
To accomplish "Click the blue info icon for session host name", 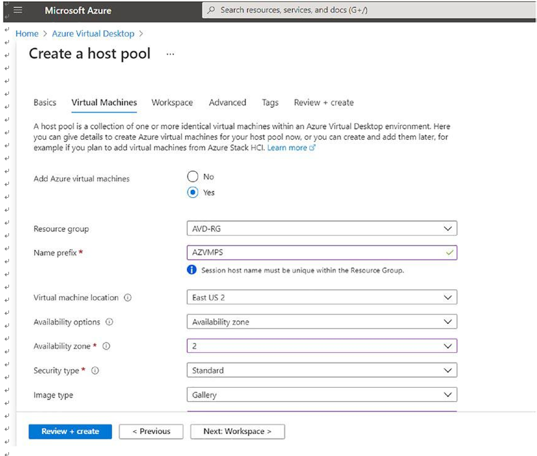I will click(192, 270).
